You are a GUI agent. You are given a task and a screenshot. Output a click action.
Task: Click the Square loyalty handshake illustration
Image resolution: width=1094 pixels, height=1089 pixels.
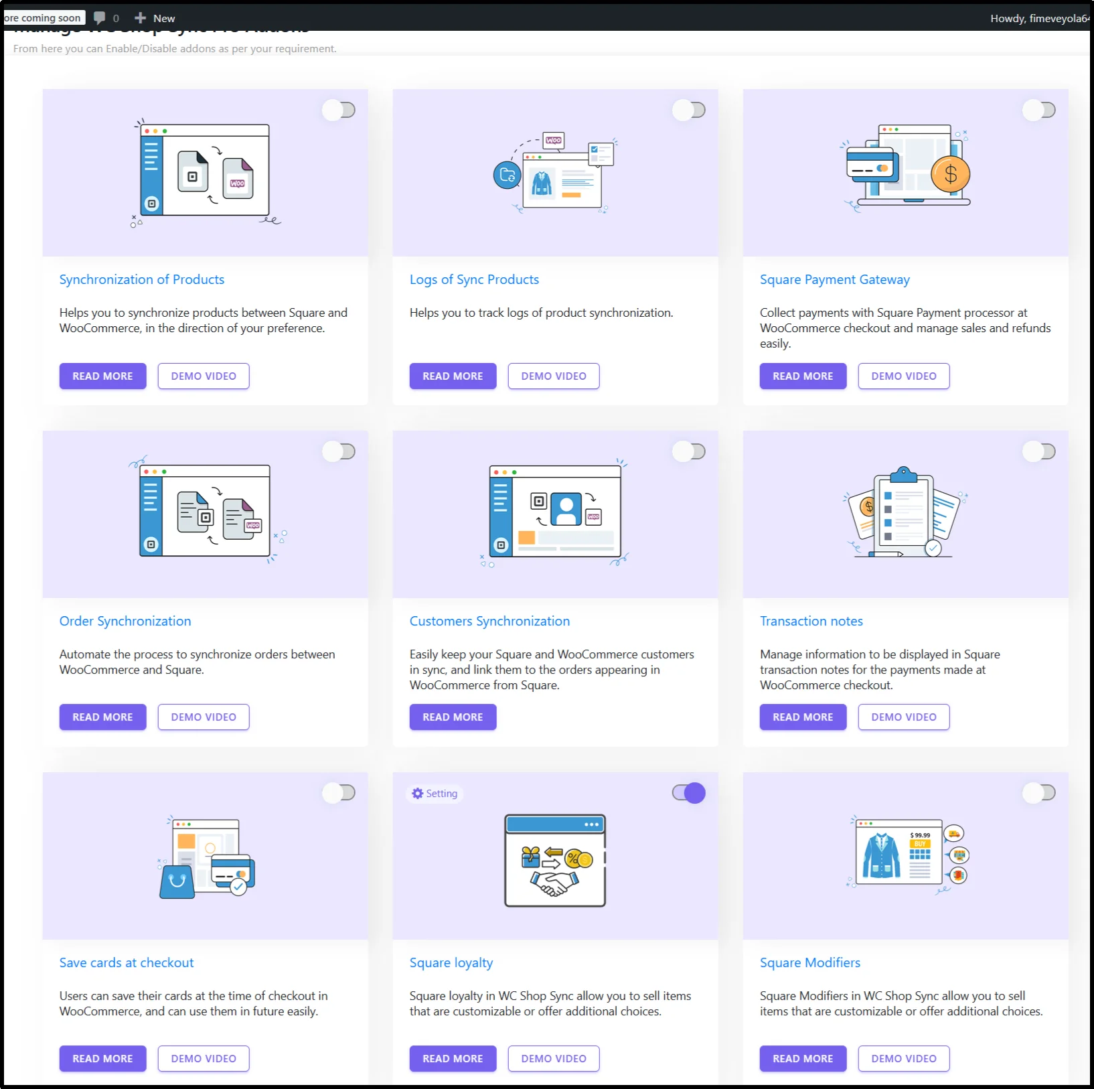click(555, 861)
